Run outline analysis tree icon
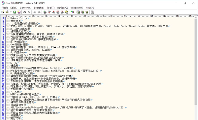 pyautogui.click(x=72, y=12)
